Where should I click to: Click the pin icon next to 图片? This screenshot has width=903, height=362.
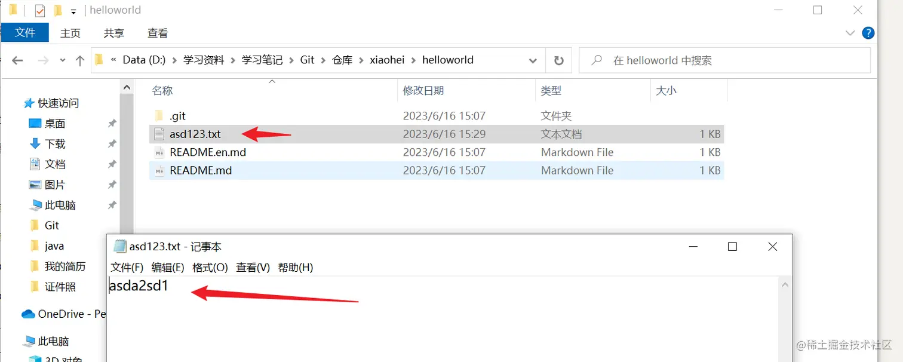click(112, 185)
